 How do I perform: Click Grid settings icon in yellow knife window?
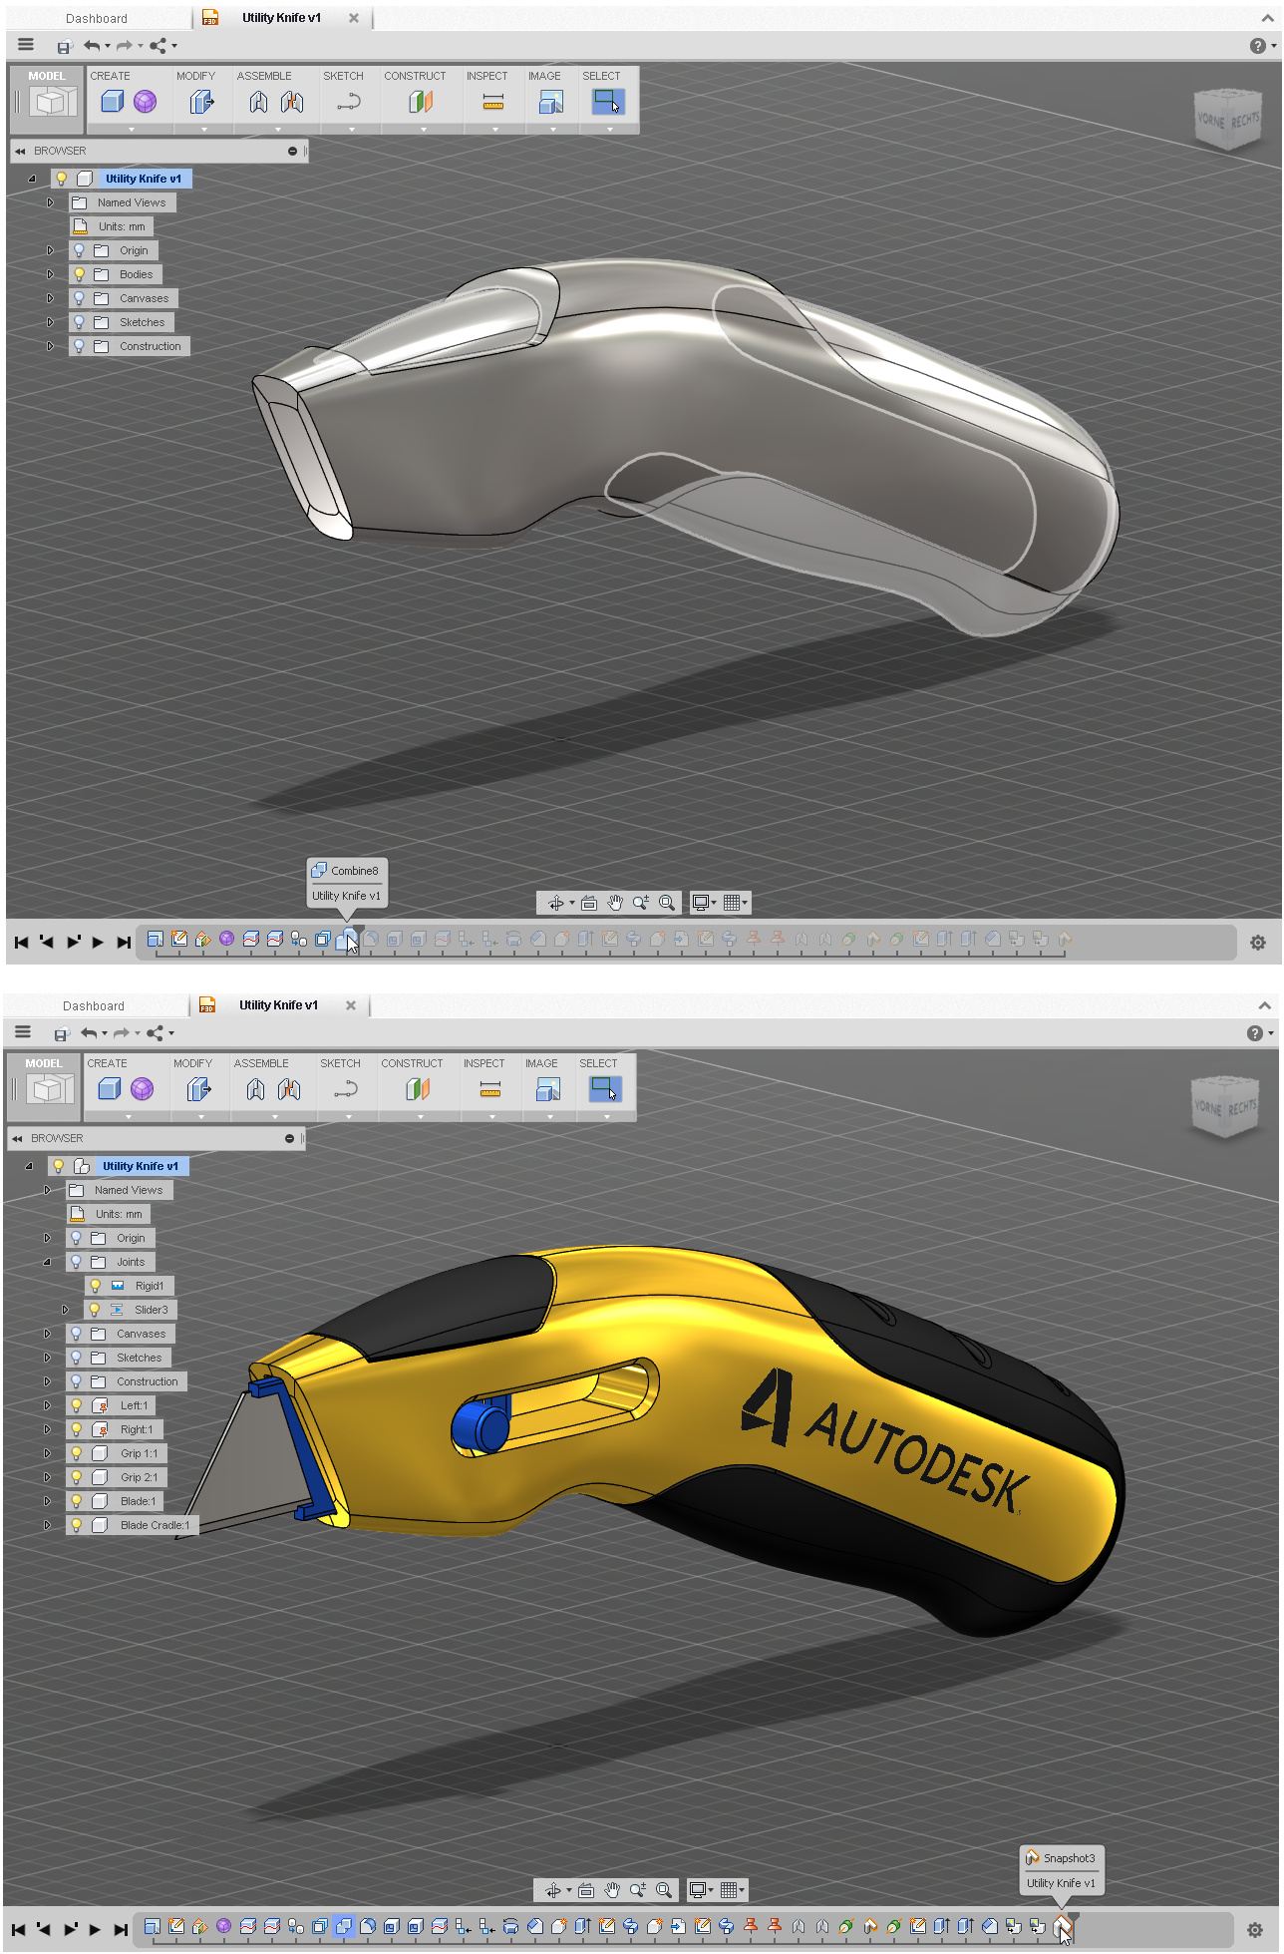tap(730, 1890)
